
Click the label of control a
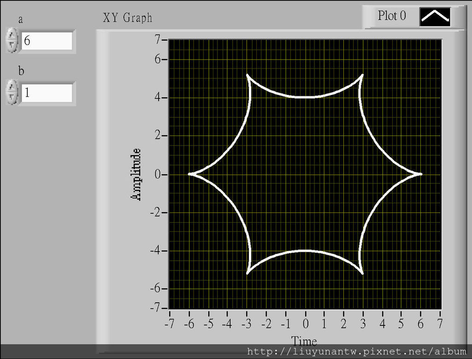click(x=20, y=19)
